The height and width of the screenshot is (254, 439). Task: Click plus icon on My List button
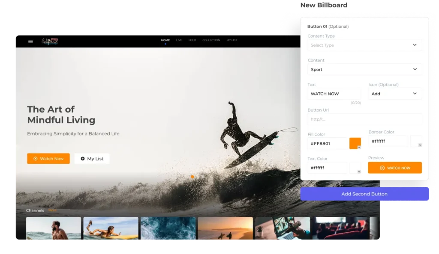pos(83,159)
